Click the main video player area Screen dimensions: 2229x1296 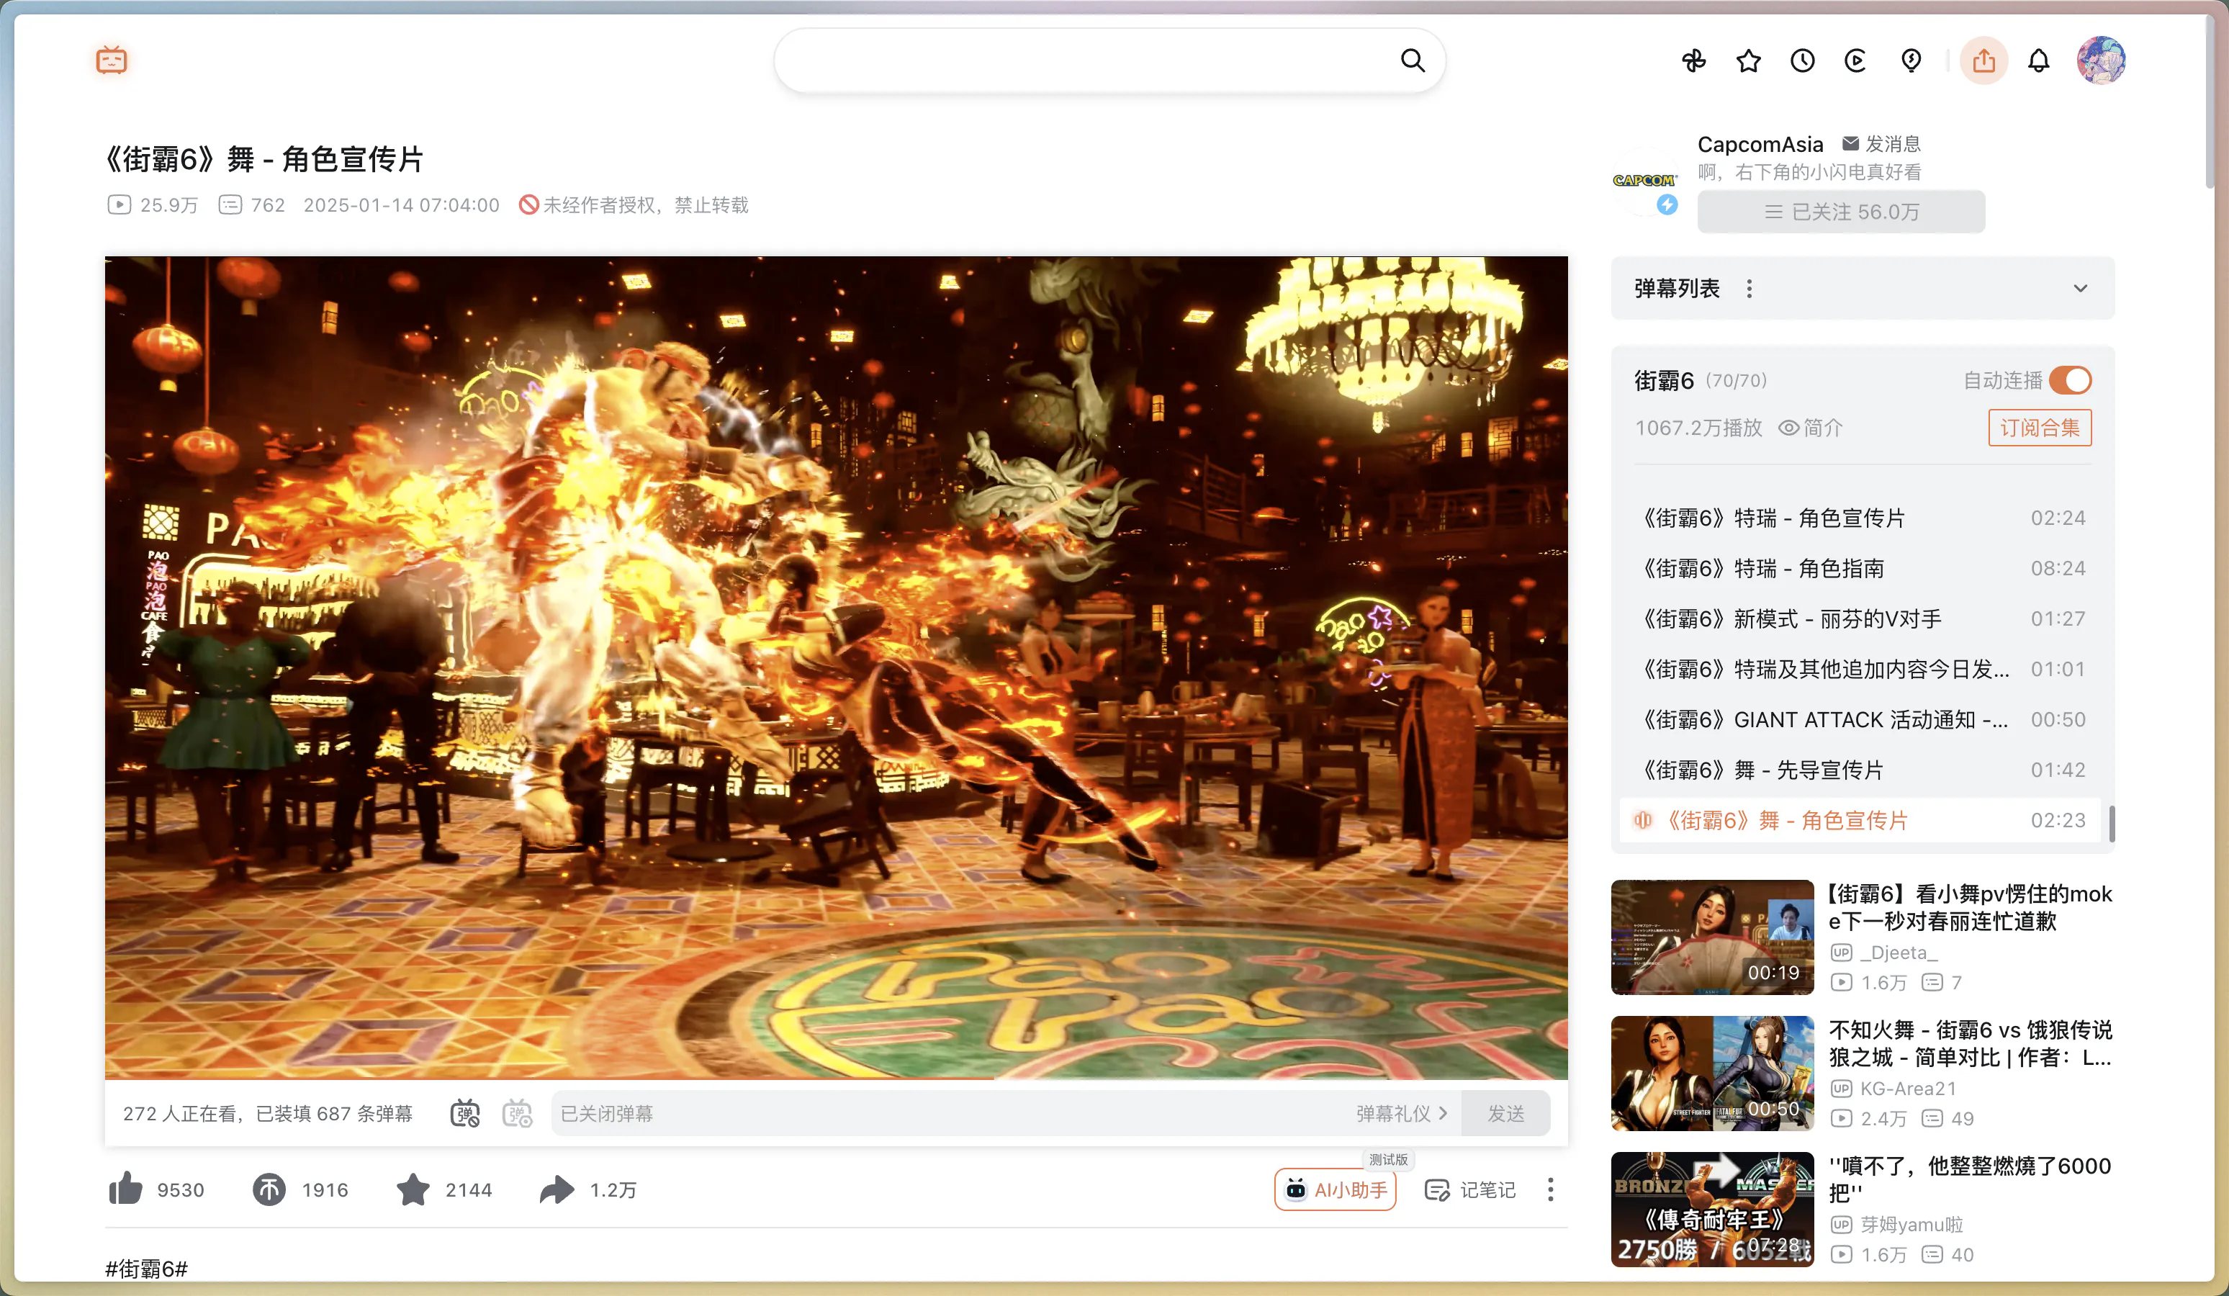point(836,668)
